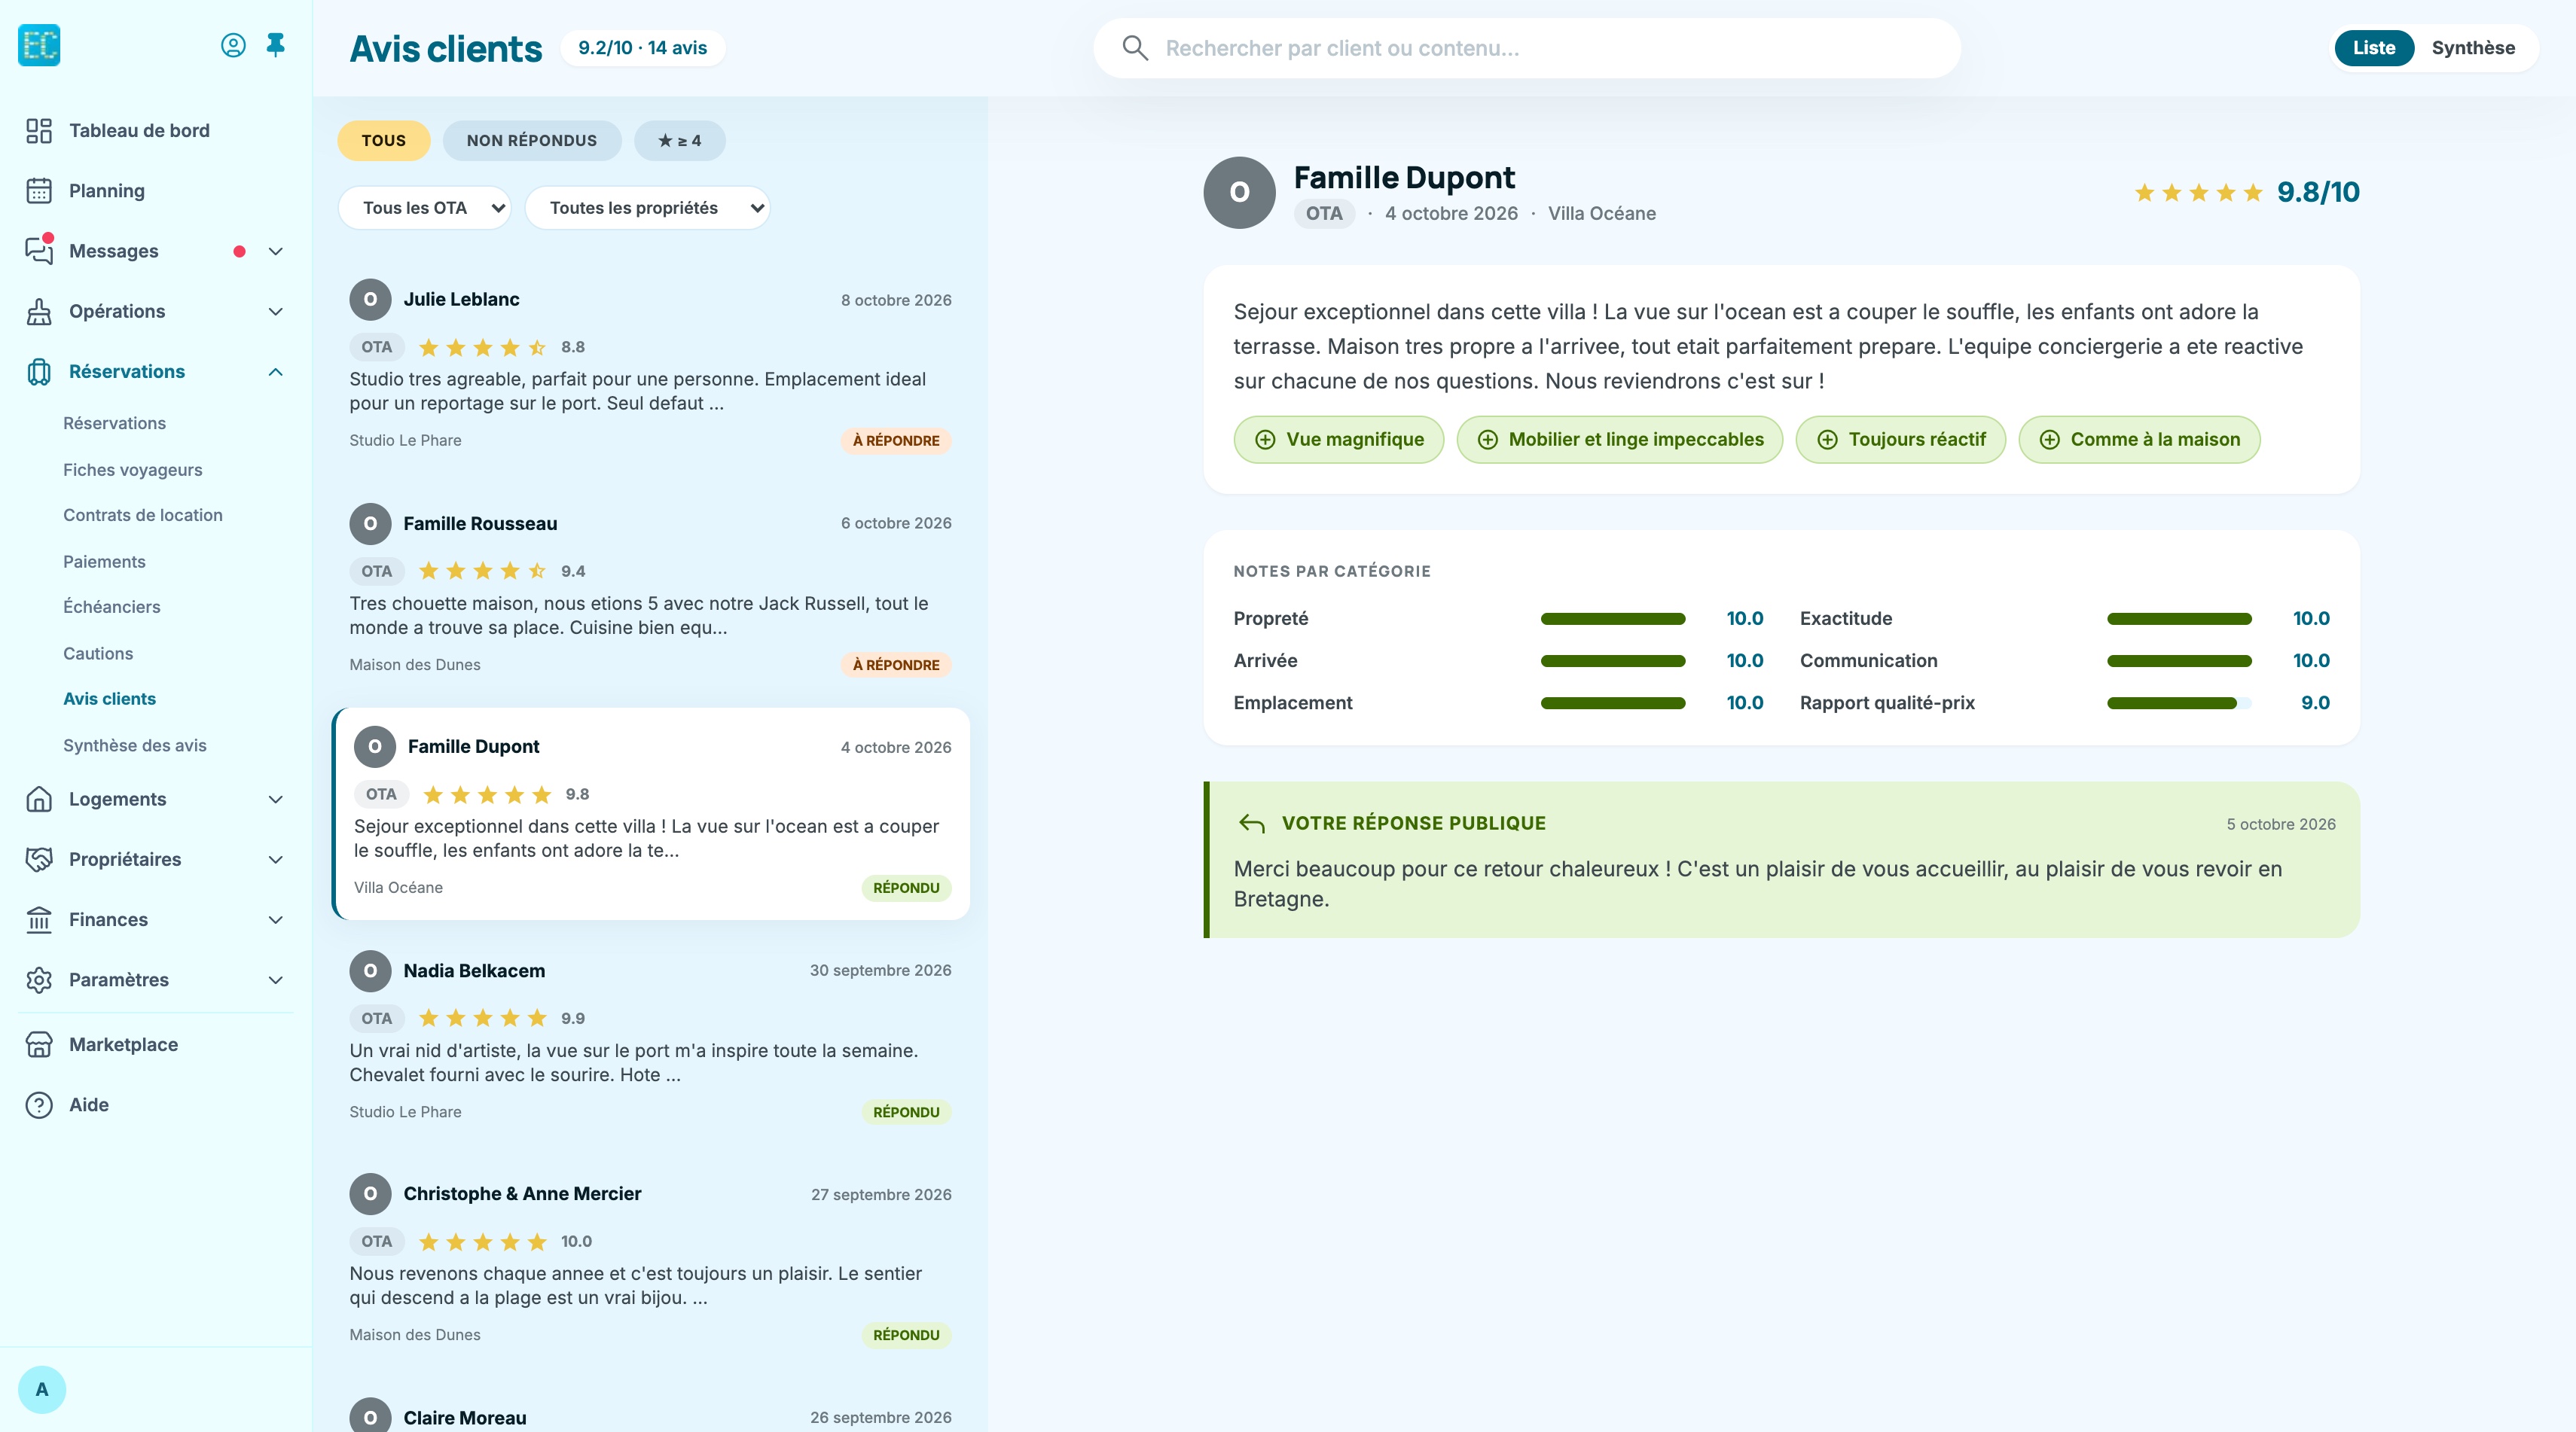Click the Logements house icon
The width and height of the screenshot is (2576, 1432).
coord(39,800)
